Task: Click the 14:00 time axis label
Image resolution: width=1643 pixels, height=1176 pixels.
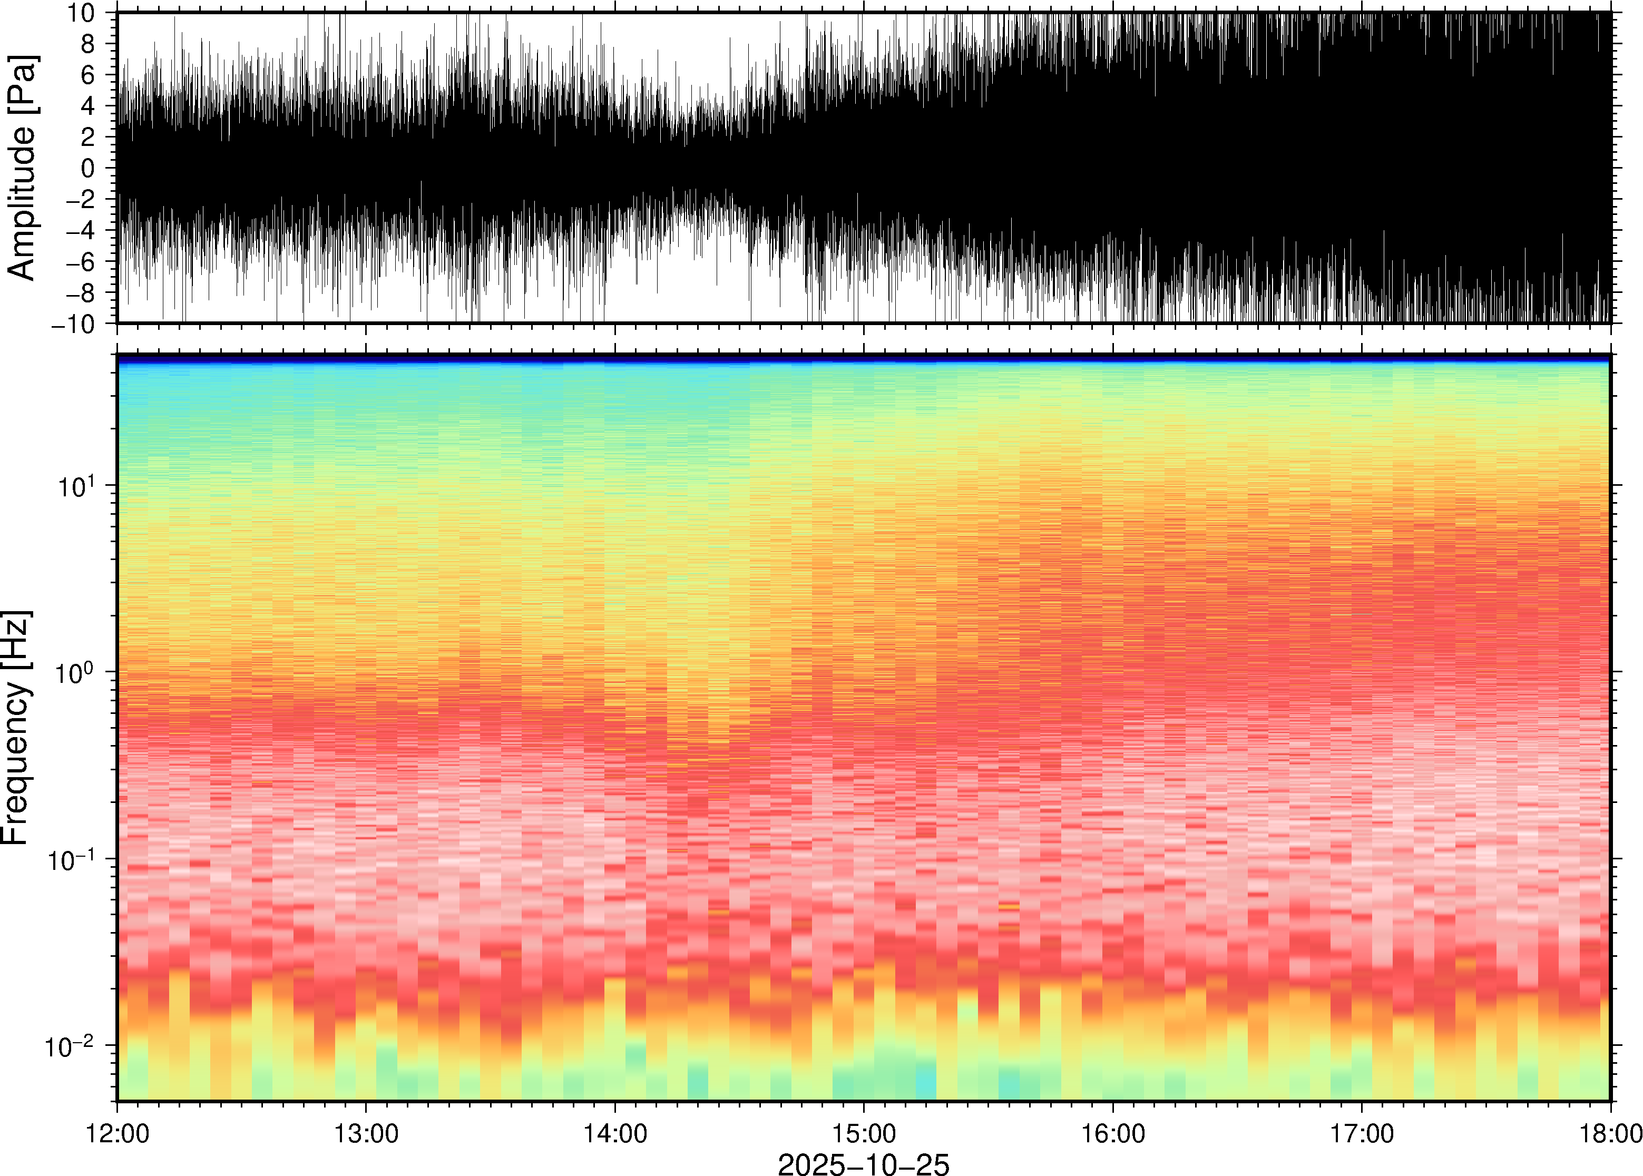Action: click(x=615, y=1133)
